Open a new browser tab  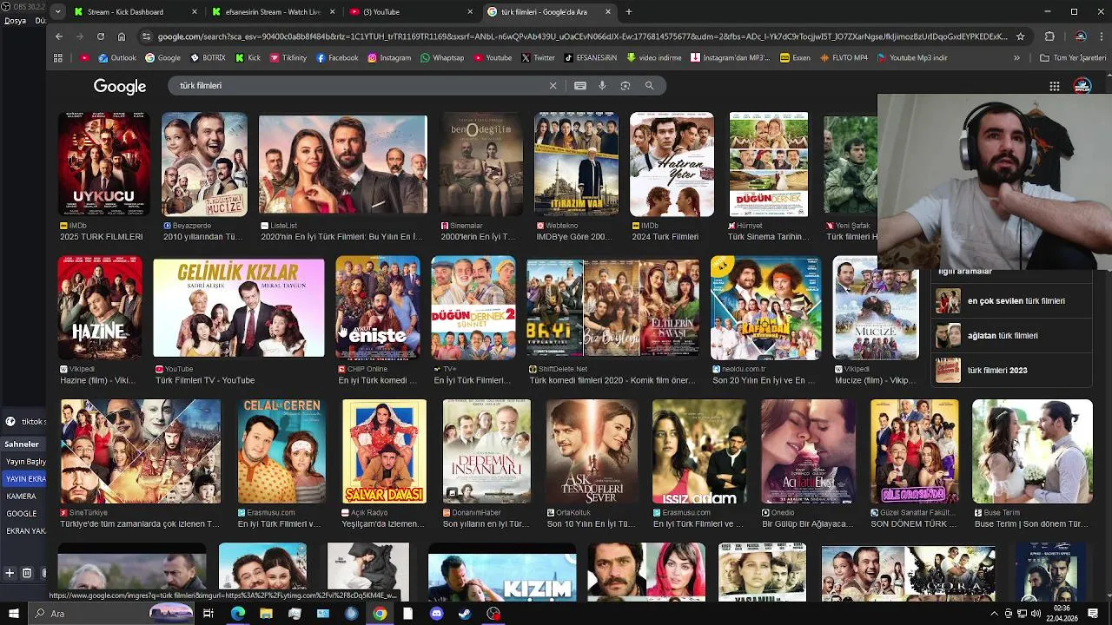(x=629, y=12)
